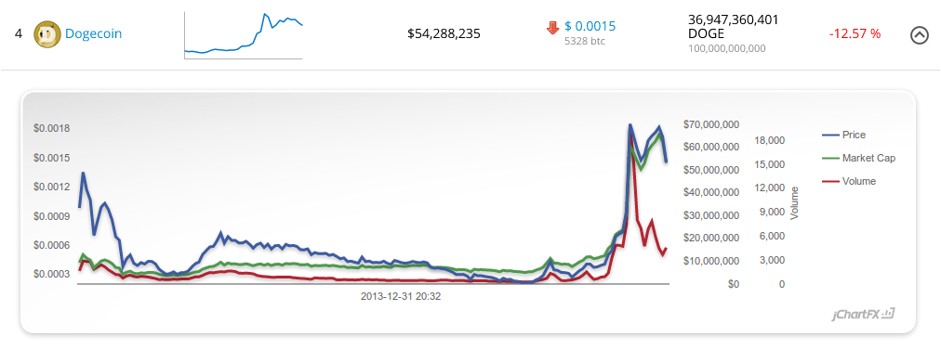
Task: Click the $20,000,000 market cap axis label
Action: click(711, 238)
